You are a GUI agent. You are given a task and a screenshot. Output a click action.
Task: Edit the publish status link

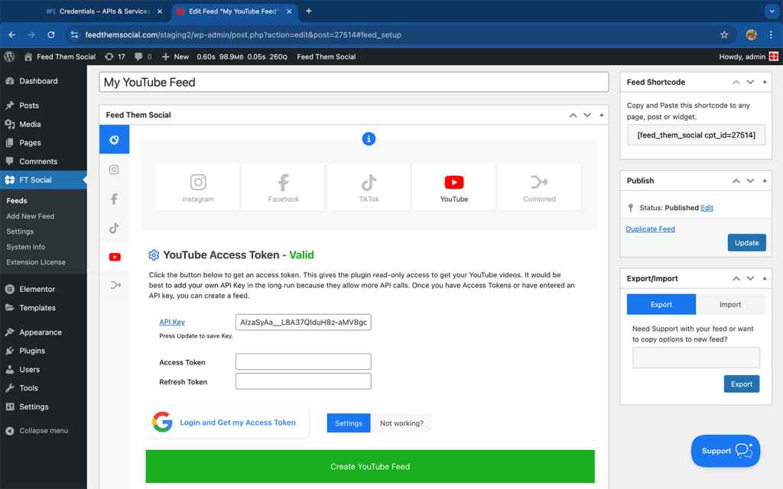point(707,208)
